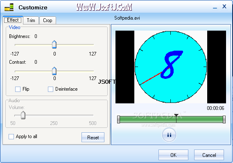This screenshot has height=163, width=233.
Task: Click the Customize app icon in title bar
Action: tap(9, 7)
